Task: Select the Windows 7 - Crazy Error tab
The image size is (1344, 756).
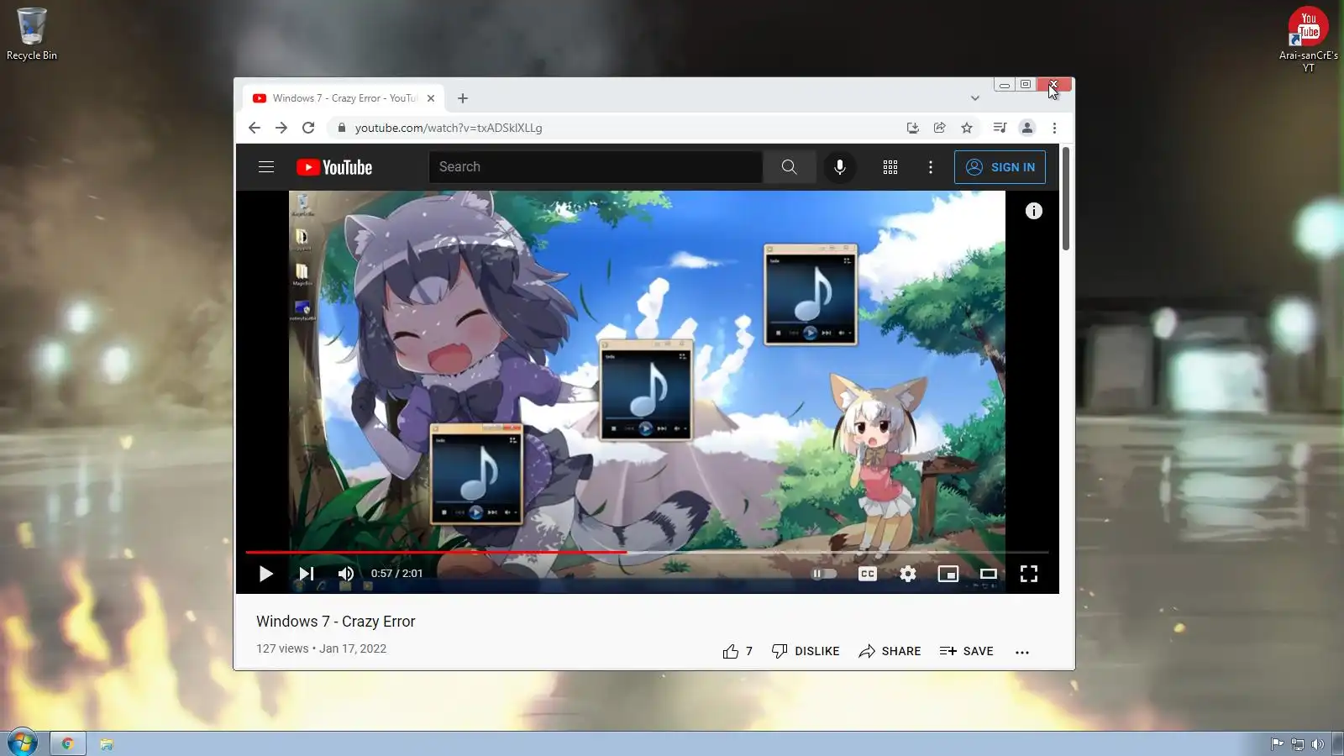Action: [344, 98]
